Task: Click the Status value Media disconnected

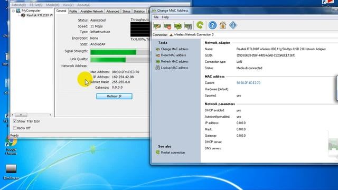Action: 249,68
